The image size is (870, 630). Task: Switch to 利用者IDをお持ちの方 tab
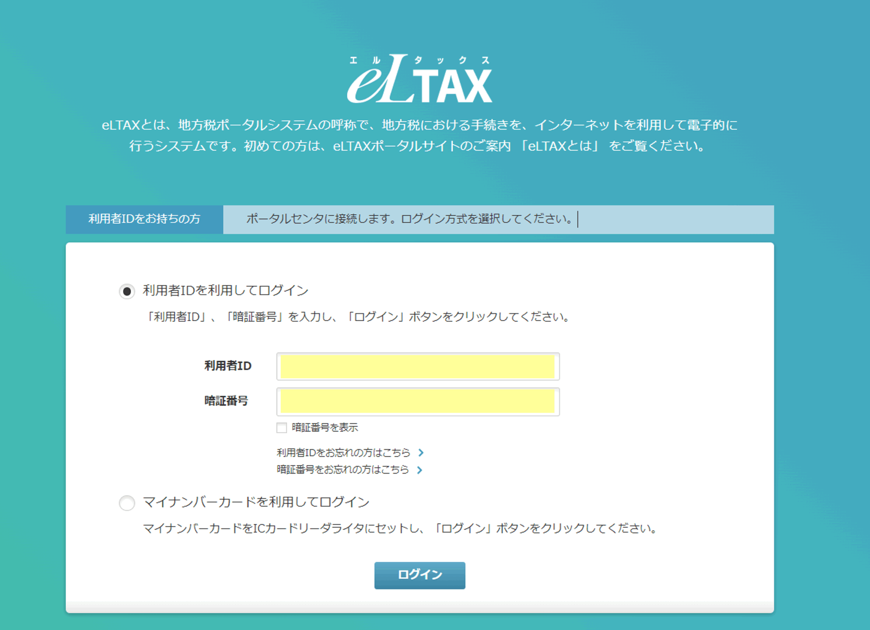(x=144, y=219)
